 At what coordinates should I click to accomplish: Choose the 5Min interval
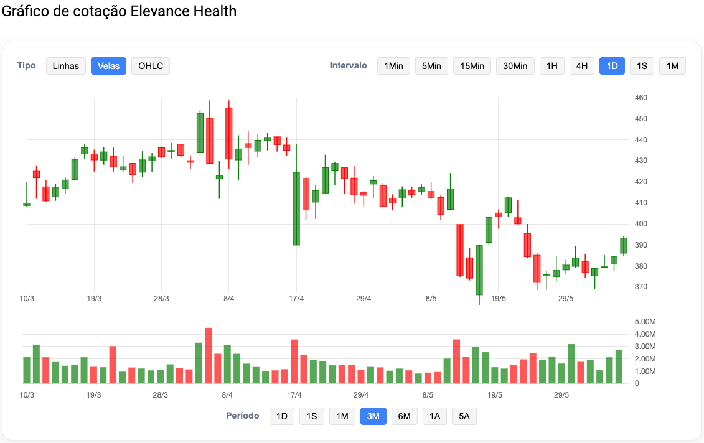[x=431, y=66]
